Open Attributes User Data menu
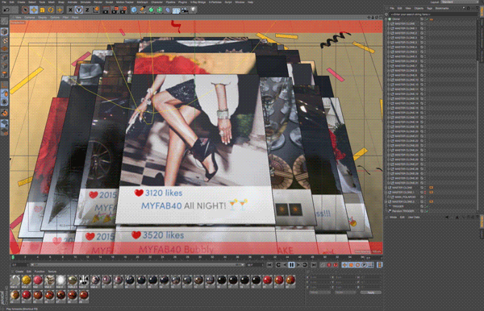 coord(414,218)
